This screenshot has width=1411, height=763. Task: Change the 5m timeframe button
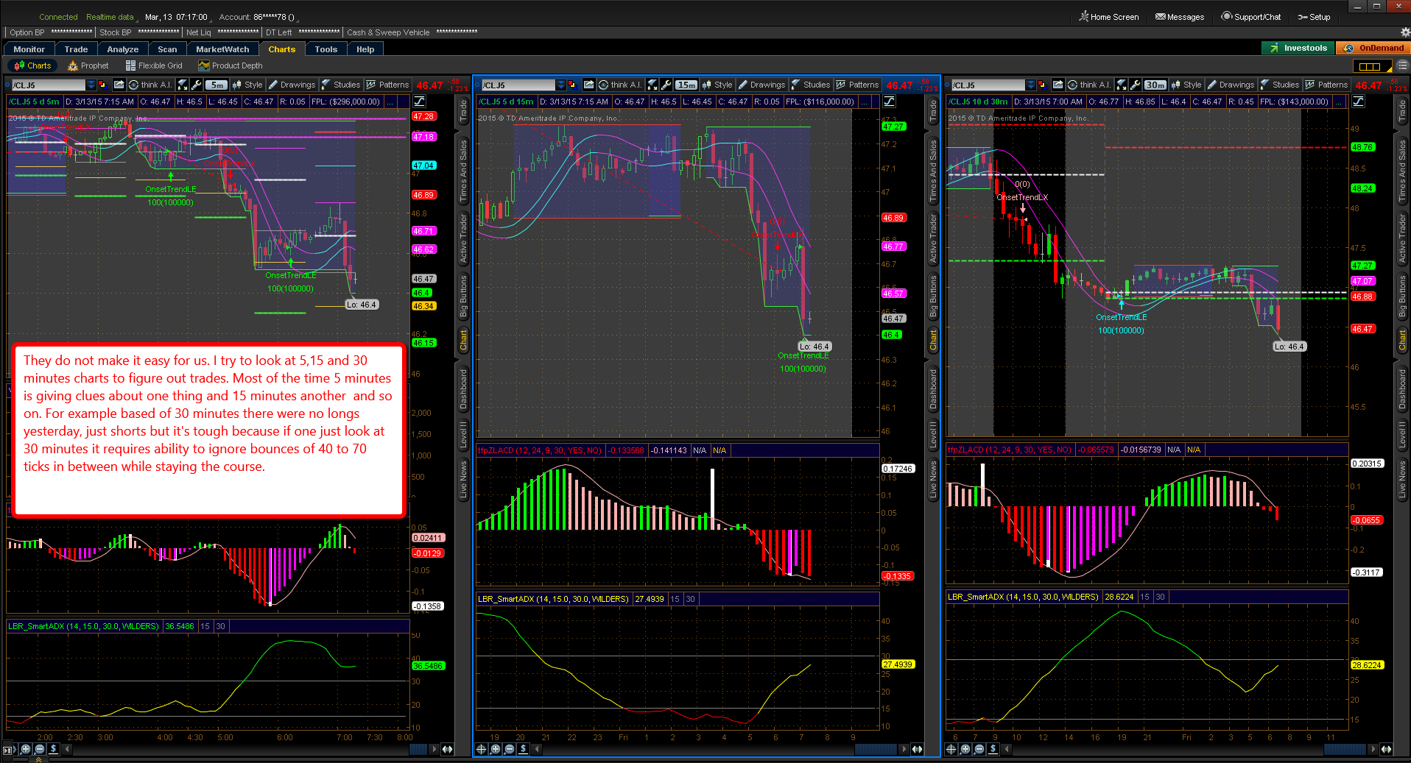(217, 85)
